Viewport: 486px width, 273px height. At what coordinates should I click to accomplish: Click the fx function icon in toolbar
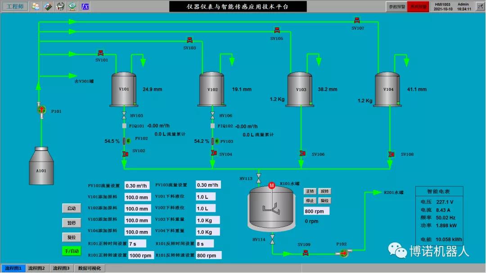point(85,6)
